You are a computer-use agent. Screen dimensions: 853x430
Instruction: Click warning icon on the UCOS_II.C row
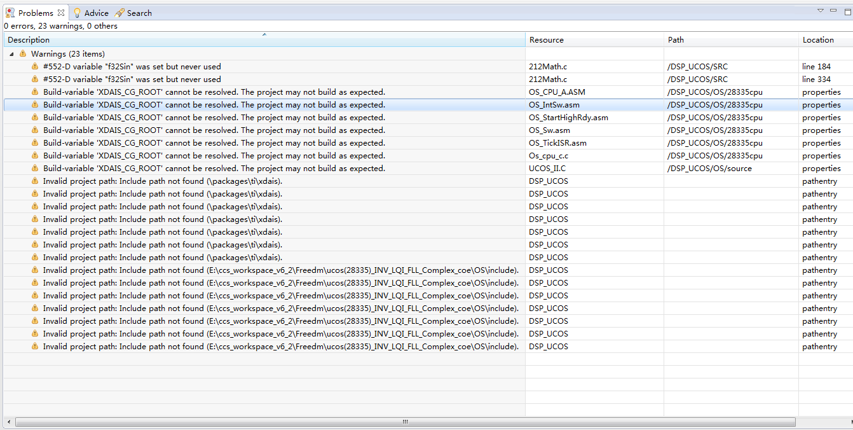pos(35,169)
